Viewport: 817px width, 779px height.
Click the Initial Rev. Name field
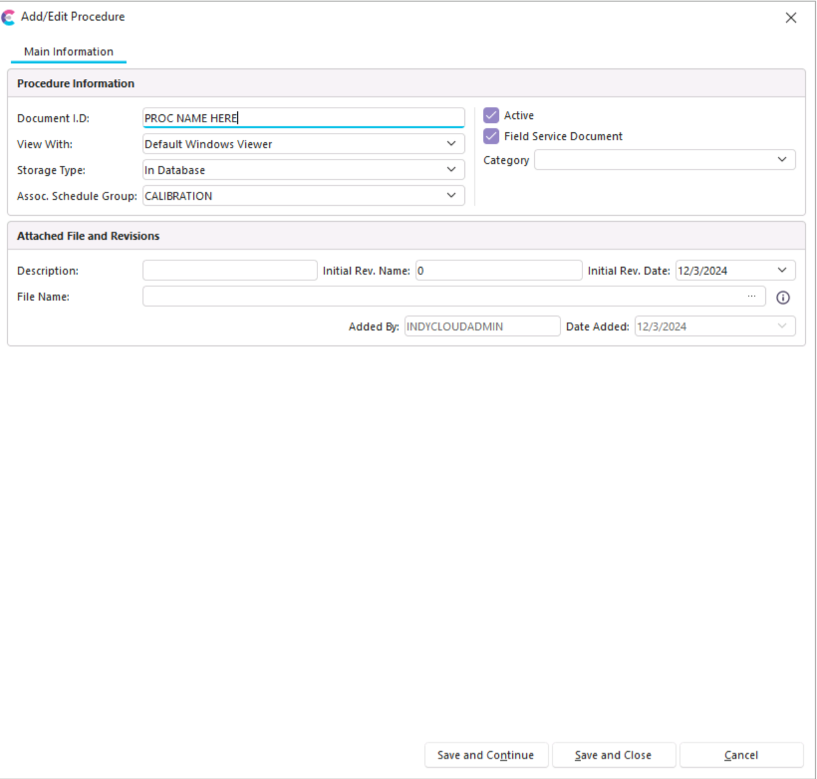point(498,270)
